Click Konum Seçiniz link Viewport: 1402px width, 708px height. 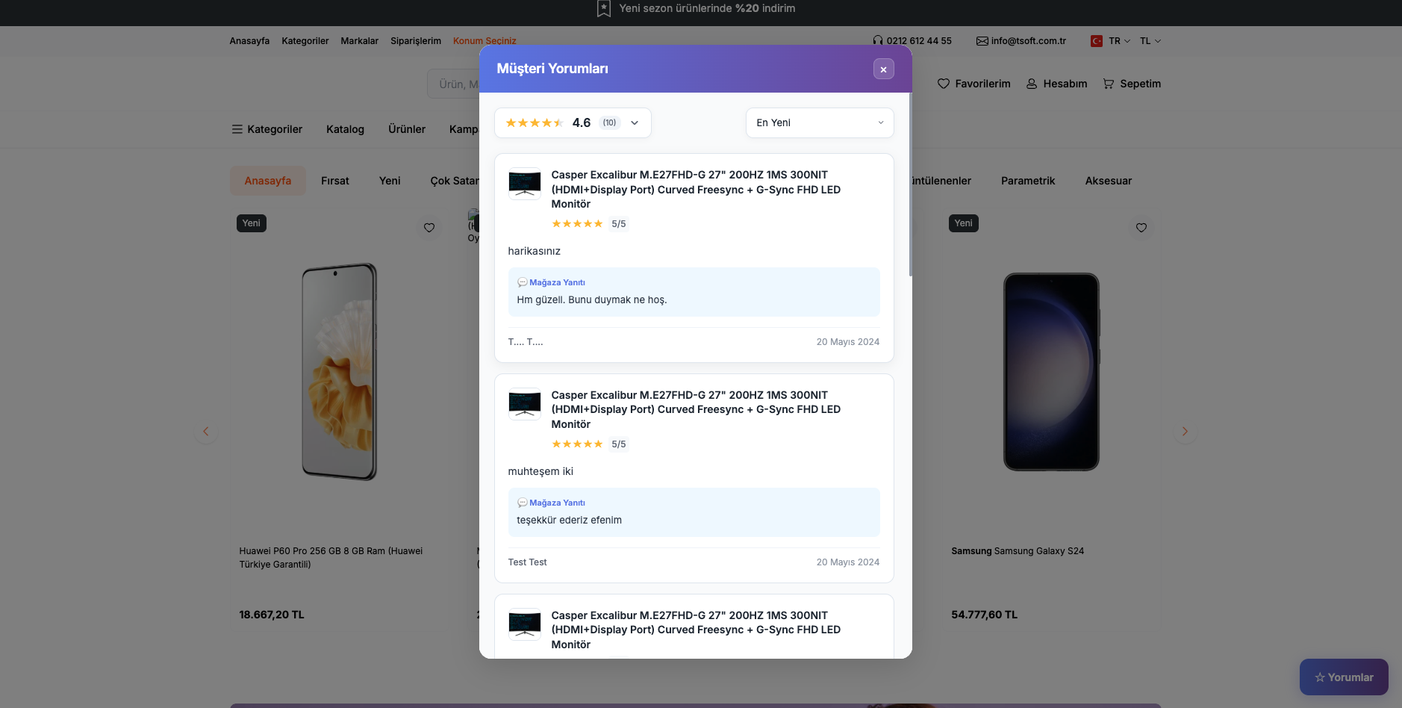[x=485, y=41]
